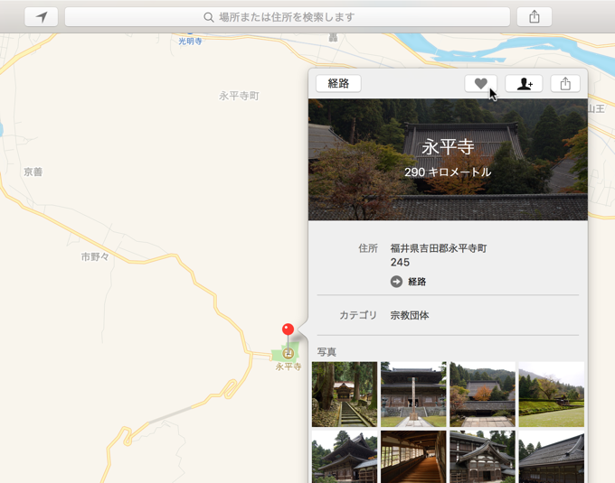615x483 pixels.
Task: Click the address 福井県吉田郡永平寺町
Action: pos(439,248)
